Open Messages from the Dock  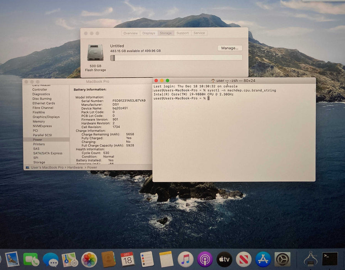click(x=50, y=260)
